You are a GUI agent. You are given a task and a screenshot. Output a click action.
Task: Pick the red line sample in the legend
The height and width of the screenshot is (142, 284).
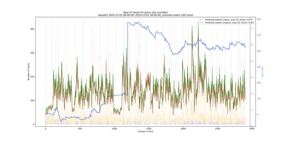tap(202, 19)
